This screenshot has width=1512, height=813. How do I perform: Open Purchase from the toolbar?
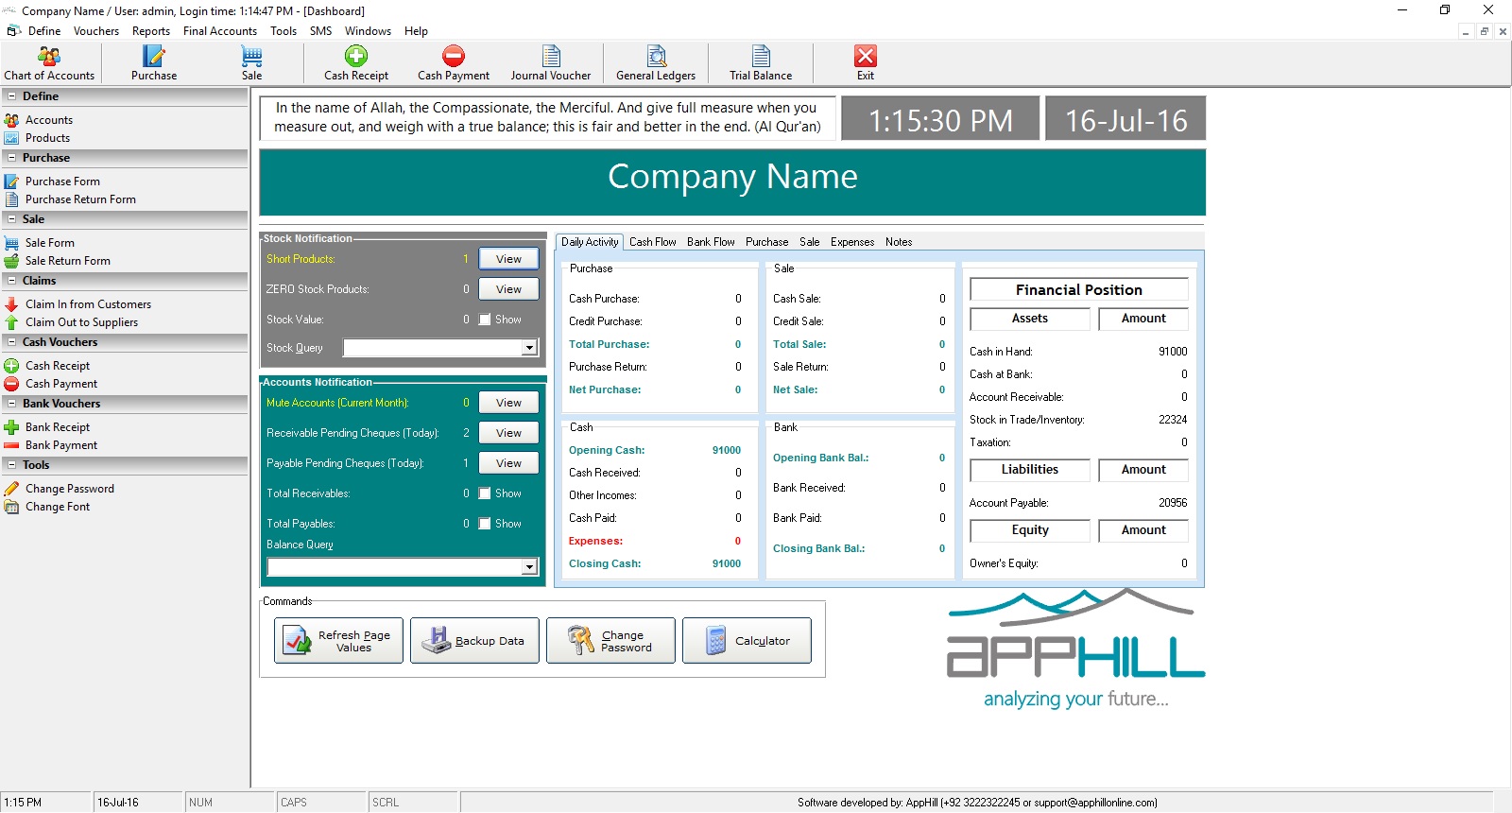click(154, 63)
